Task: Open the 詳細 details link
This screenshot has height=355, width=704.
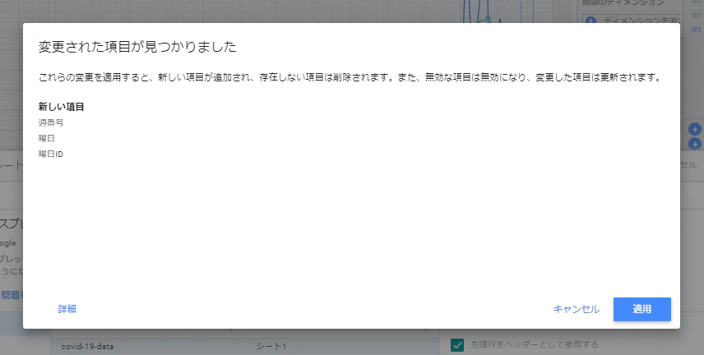Action: coord(67,309)
